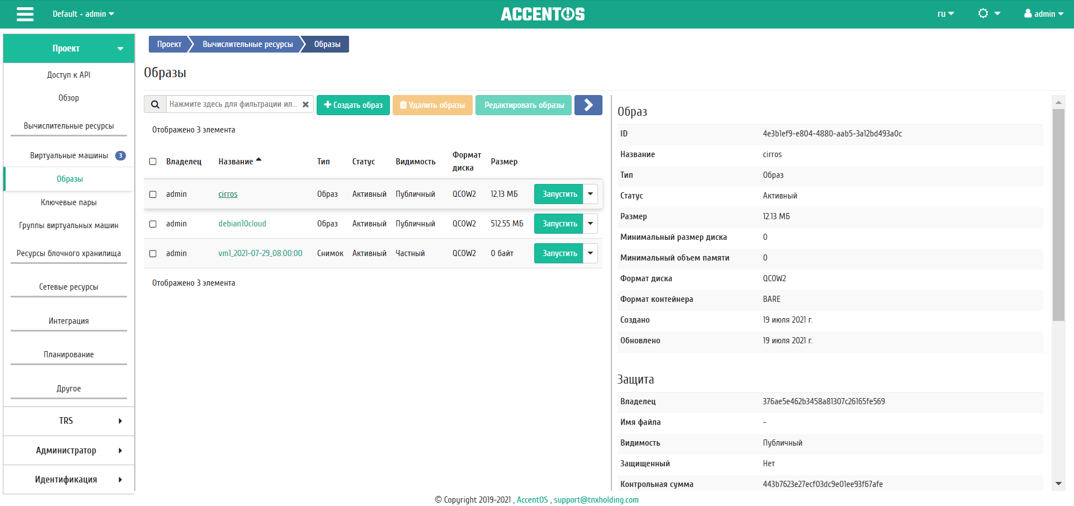Open the debian10cloud image link
1074x506 pixels.
click(242, 224)
